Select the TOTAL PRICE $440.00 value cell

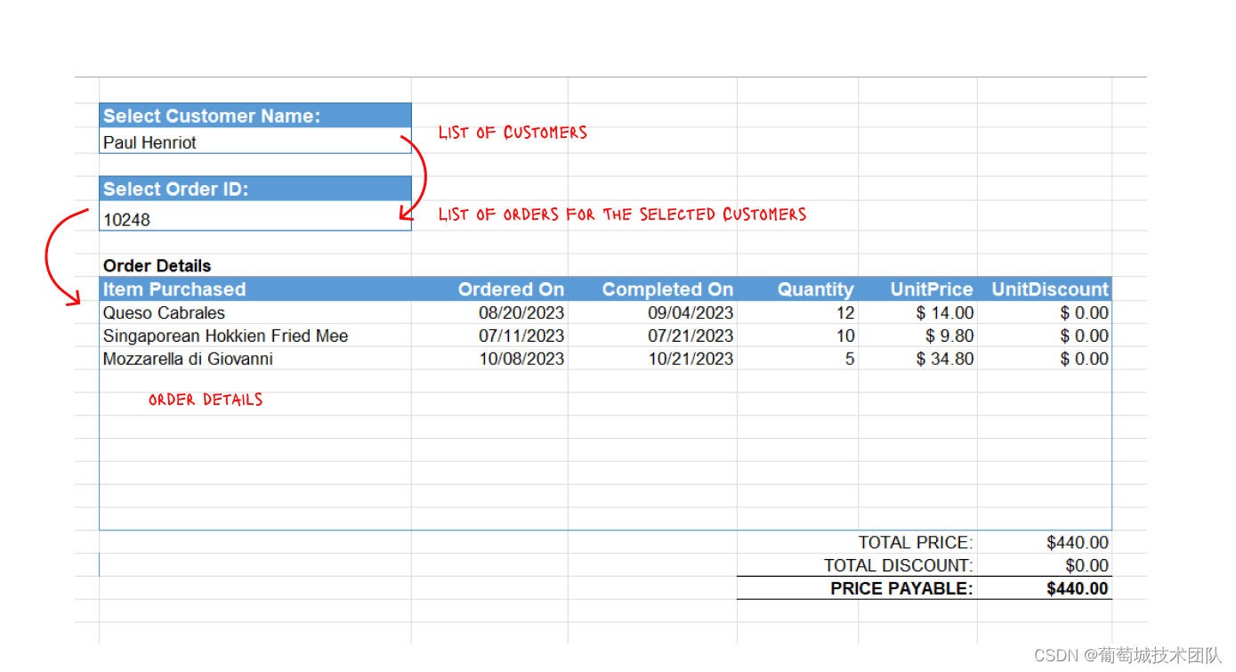point(1045,542)
